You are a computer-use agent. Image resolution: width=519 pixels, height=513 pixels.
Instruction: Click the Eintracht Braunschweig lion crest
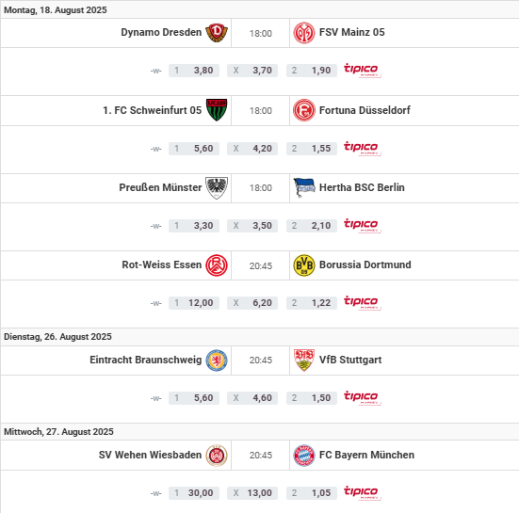tap(217, 360)
